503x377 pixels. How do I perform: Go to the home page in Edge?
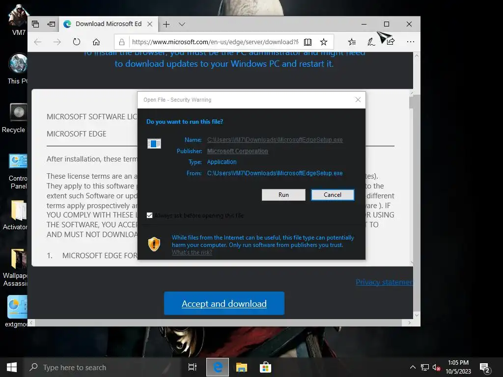point(96,42)
